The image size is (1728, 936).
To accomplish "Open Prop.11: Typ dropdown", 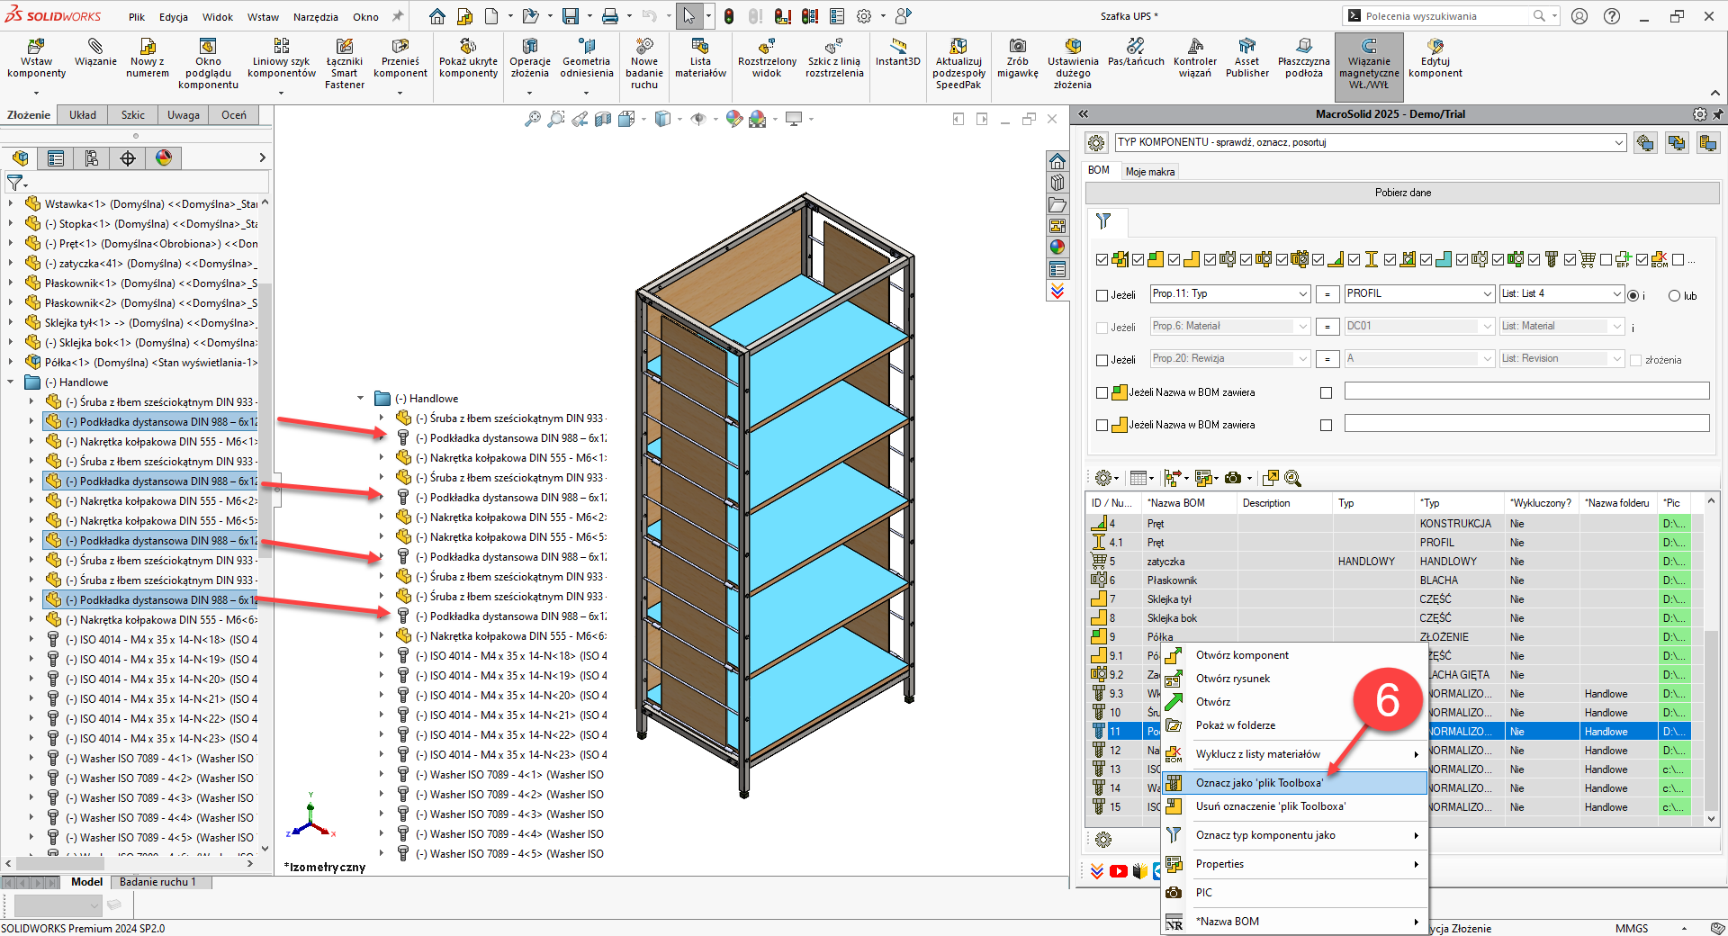I will point(1303,293).
